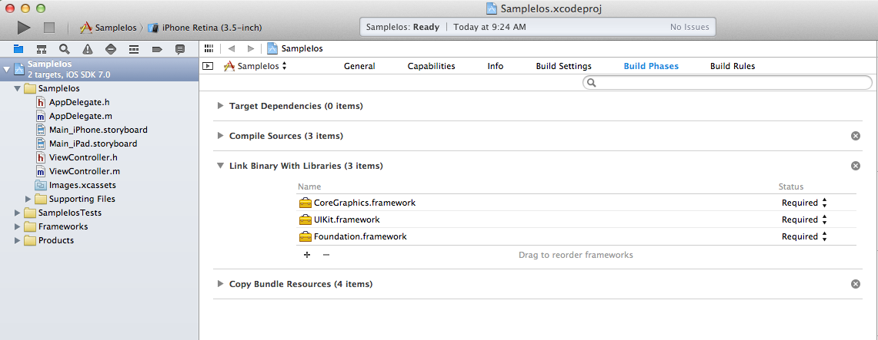Open the Debug navigator icon
The width and height of the screenshot is (878, 340).
click(134, 49)
